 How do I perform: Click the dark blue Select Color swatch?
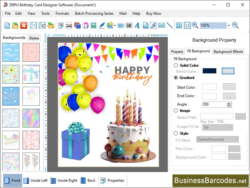pyautogui.click(x=209, y=71)
